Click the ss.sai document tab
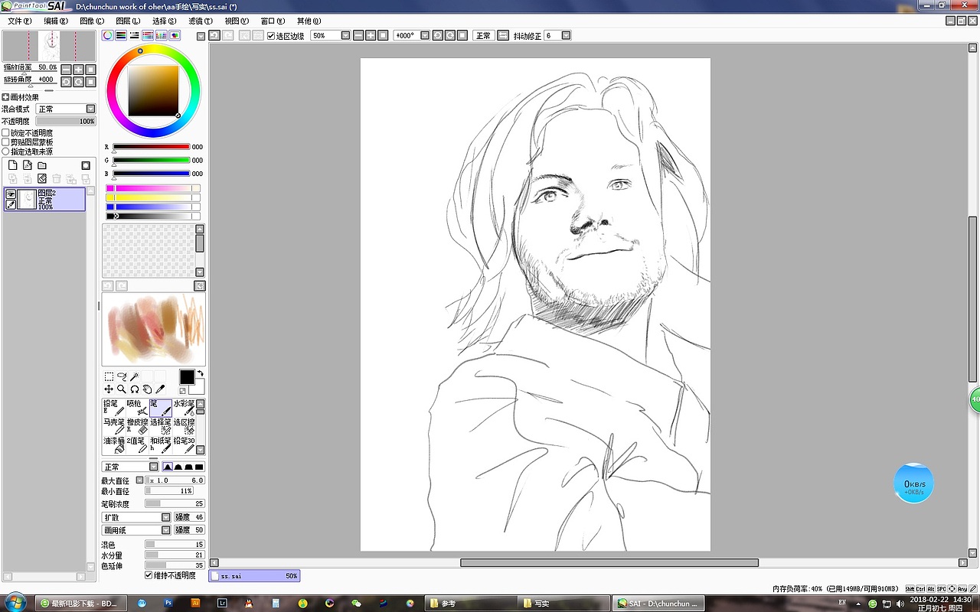This screenshot has height=612, width=980. click(254, 575)
